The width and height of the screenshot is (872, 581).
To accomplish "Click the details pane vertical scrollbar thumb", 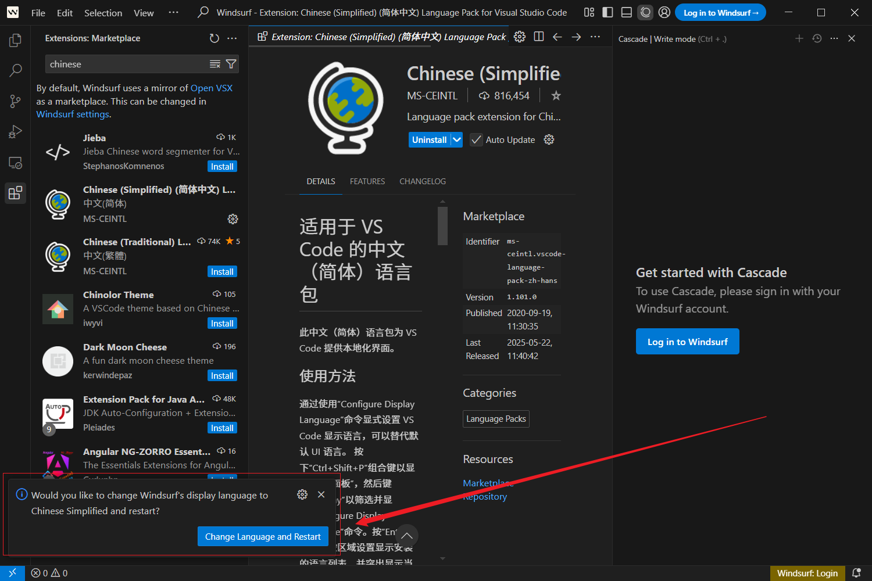I will click(x=442, y=225).
